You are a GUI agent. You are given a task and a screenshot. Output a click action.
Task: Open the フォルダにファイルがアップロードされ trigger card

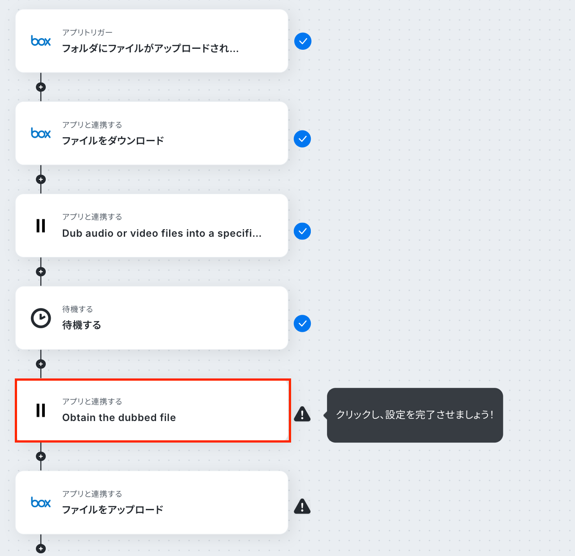(x=152, y=41)
